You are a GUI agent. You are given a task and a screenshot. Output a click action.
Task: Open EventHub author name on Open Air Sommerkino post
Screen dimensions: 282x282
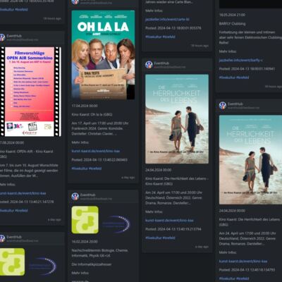point(14,36)
